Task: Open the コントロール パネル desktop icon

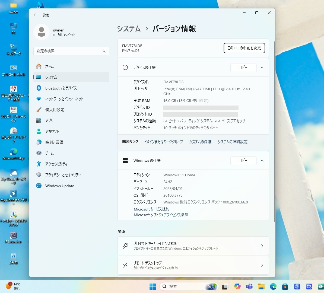Action: [x=13, y=70]
